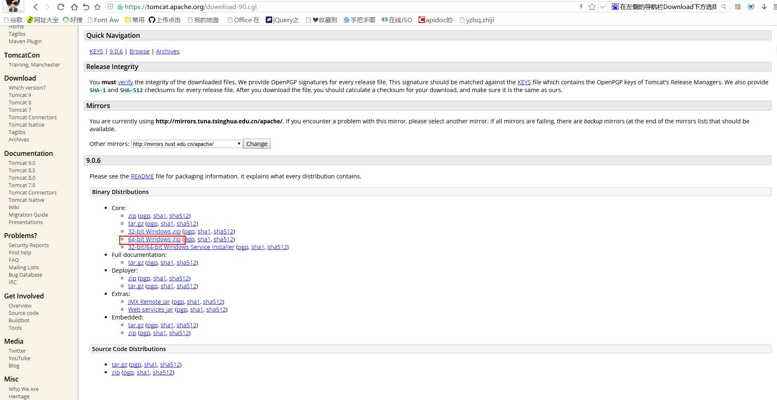The image size is (777, 400).
Task: Click the browser back arrow
Action: (36, 7)
